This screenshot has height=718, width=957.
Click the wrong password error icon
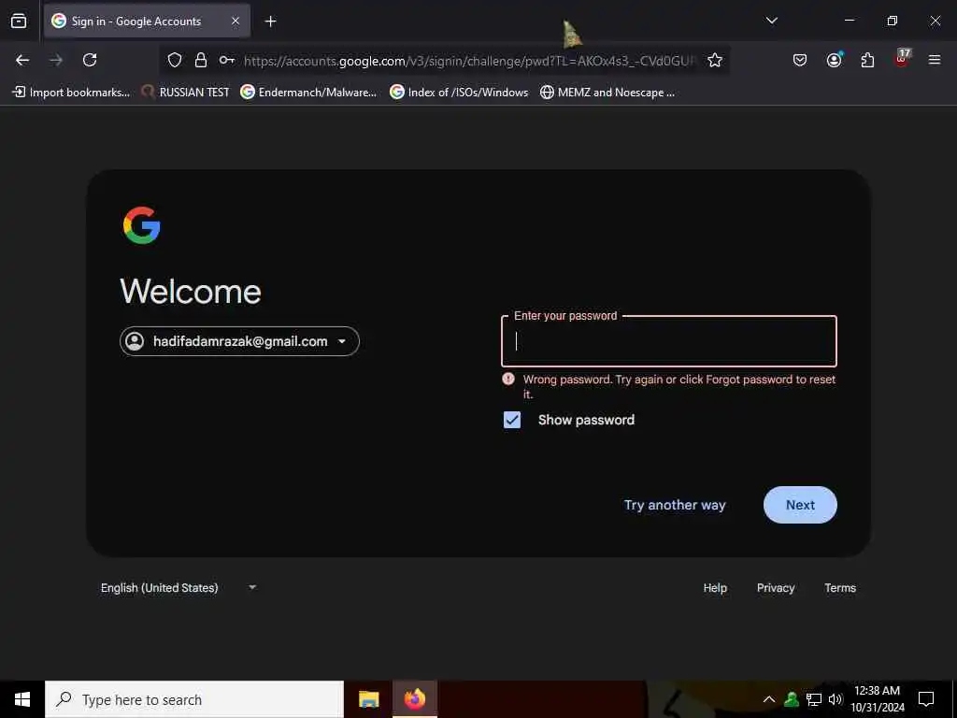508,380
